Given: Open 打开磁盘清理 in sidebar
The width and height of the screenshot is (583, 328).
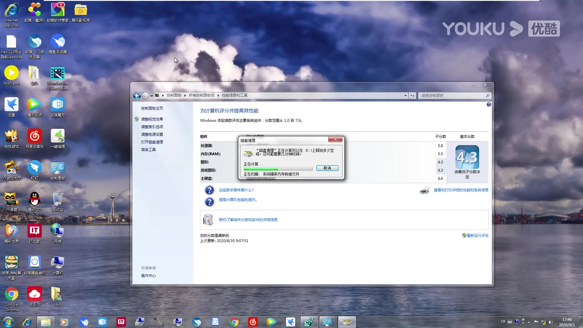Looking at the screenshot, I should coord(152,142).
